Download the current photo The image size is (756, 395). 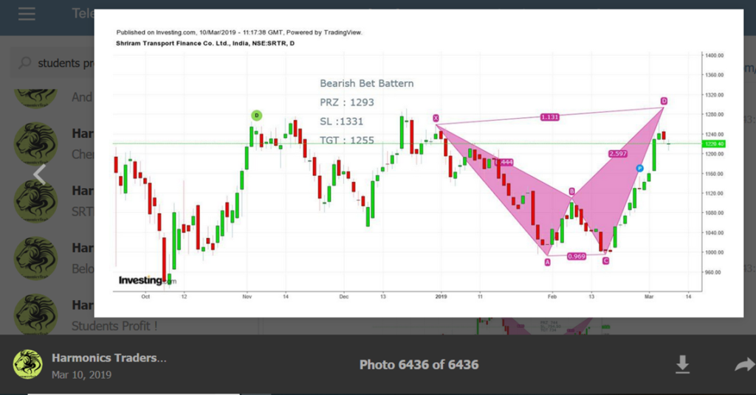pos(682,365)
